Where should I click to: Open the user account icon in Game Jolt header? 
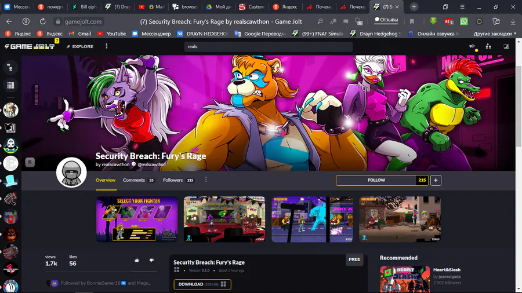[506, 46]
